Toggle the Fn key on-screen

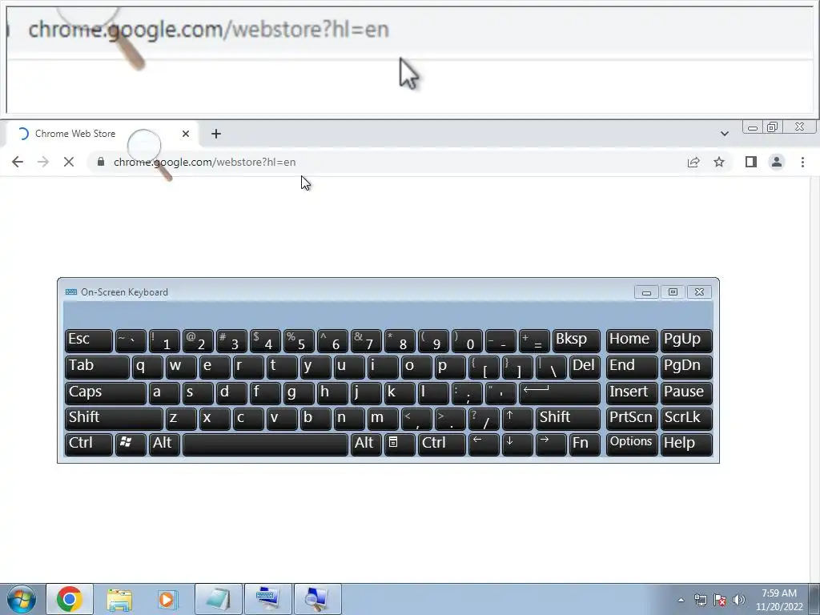(585, 444)
